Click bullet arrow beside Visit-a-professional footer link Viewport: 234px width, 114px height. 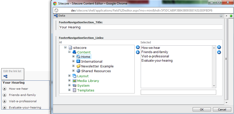pos(5,101)
